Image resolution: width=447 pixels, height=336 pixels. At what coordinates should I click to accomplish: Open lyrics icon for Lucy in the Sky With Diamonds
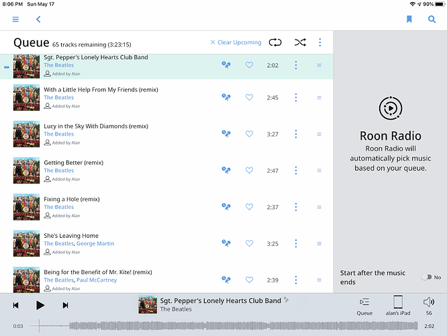(226, 134)
